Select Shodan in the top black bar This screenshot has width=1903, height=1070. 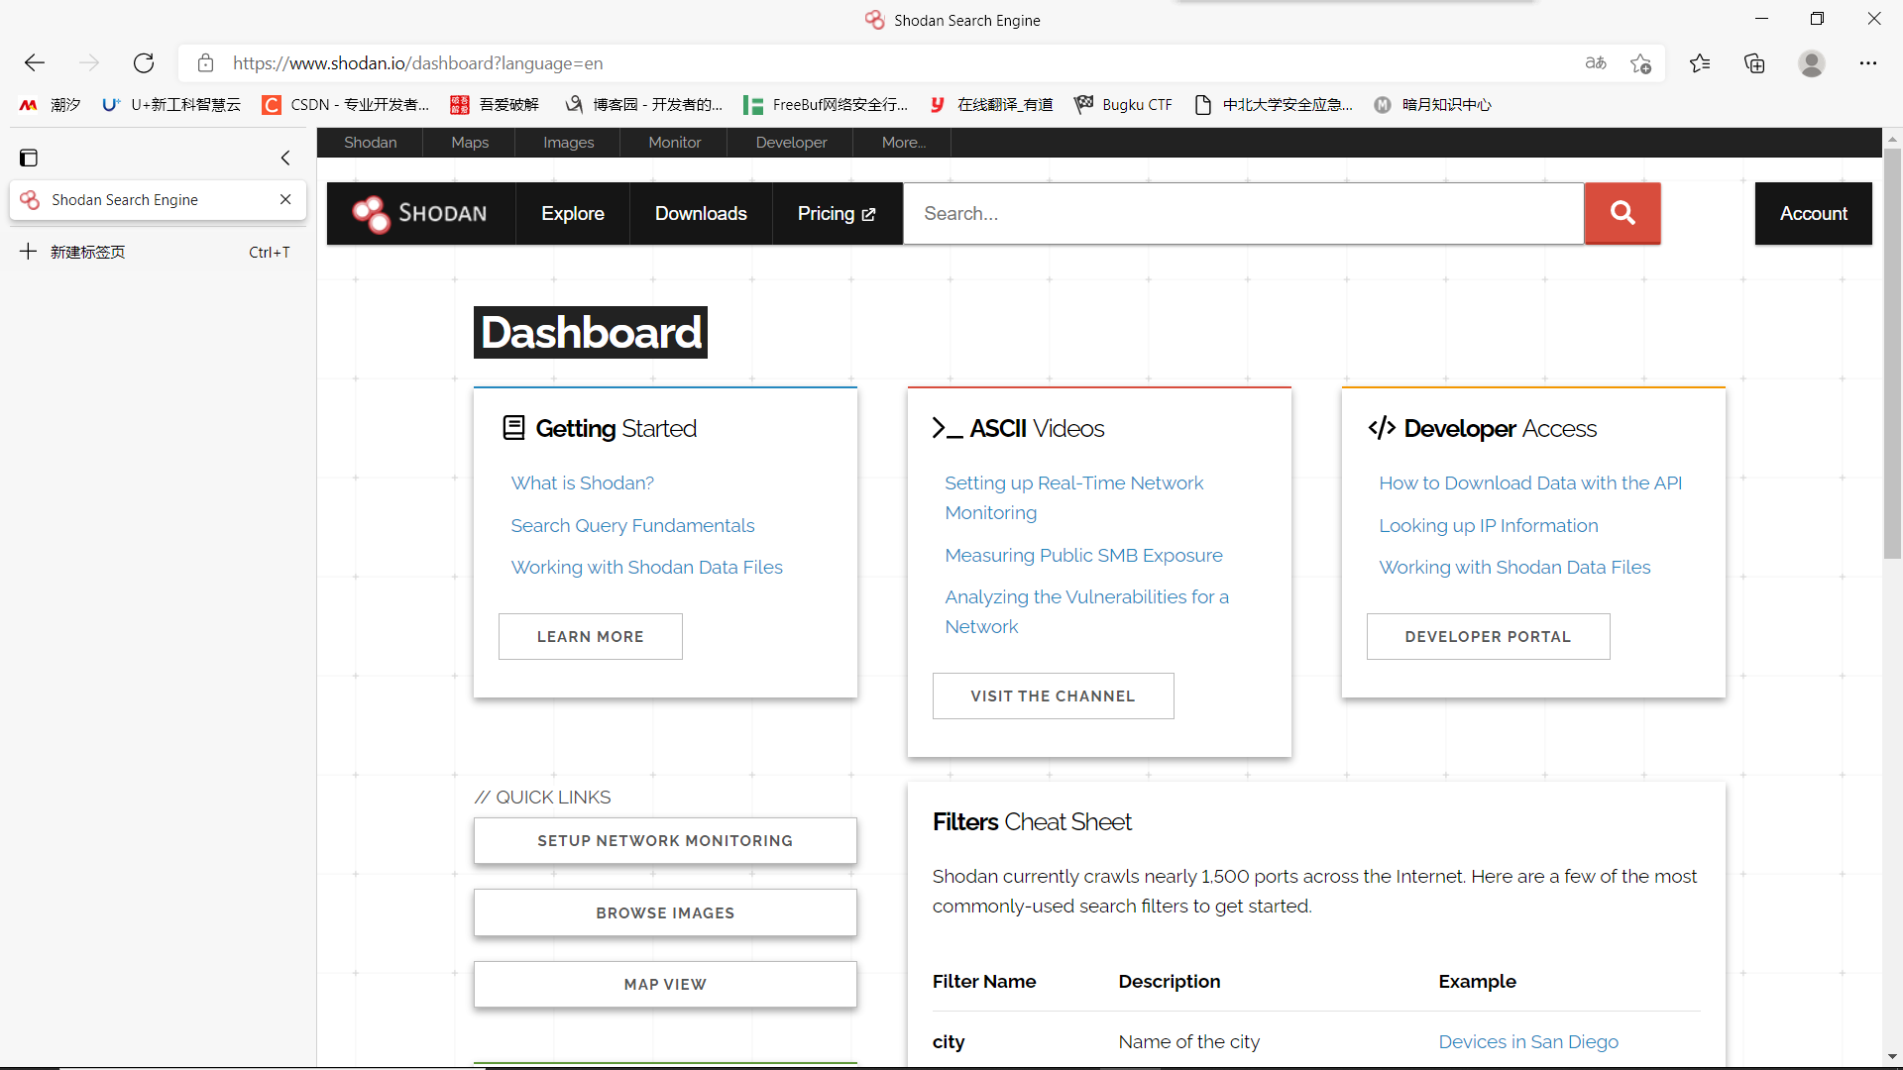click(x=370, y=142)
